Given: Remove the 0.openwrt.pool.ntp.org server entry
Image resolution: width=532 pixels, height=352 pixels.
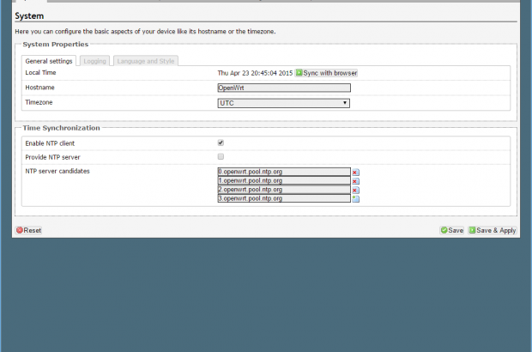Looking at the screenshot, I should (x=355, y=173).
